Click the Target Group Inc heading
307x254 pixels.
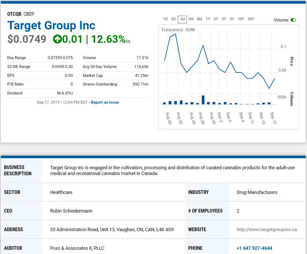[51, 26]
